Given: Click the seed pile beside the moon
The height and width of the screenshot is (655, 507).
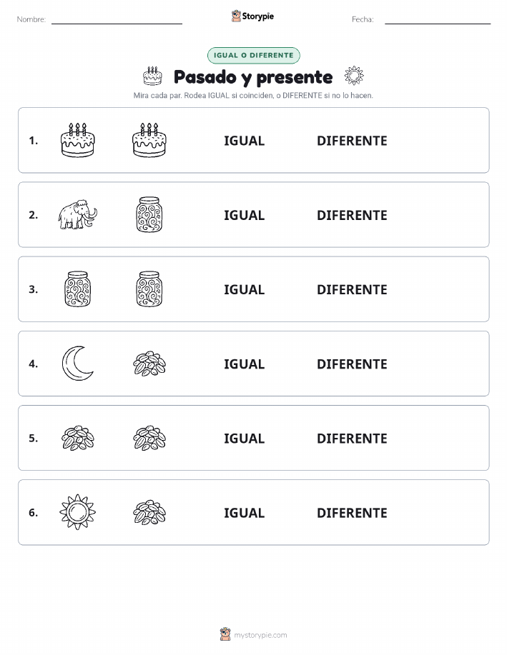Looking at the screenshot, I should pos(149,364).
